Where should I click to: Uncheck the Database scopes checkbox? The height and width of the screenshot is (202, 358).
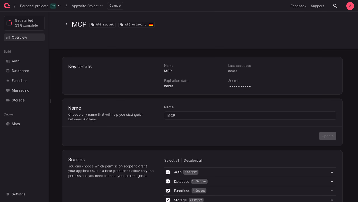(168, 182)
